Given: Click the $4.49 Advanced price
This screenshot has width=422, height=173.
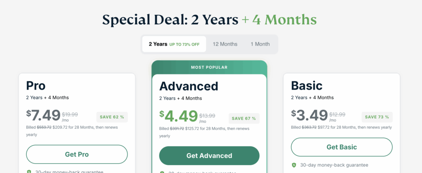Looking at the screenshot, I should click(178, 116).
